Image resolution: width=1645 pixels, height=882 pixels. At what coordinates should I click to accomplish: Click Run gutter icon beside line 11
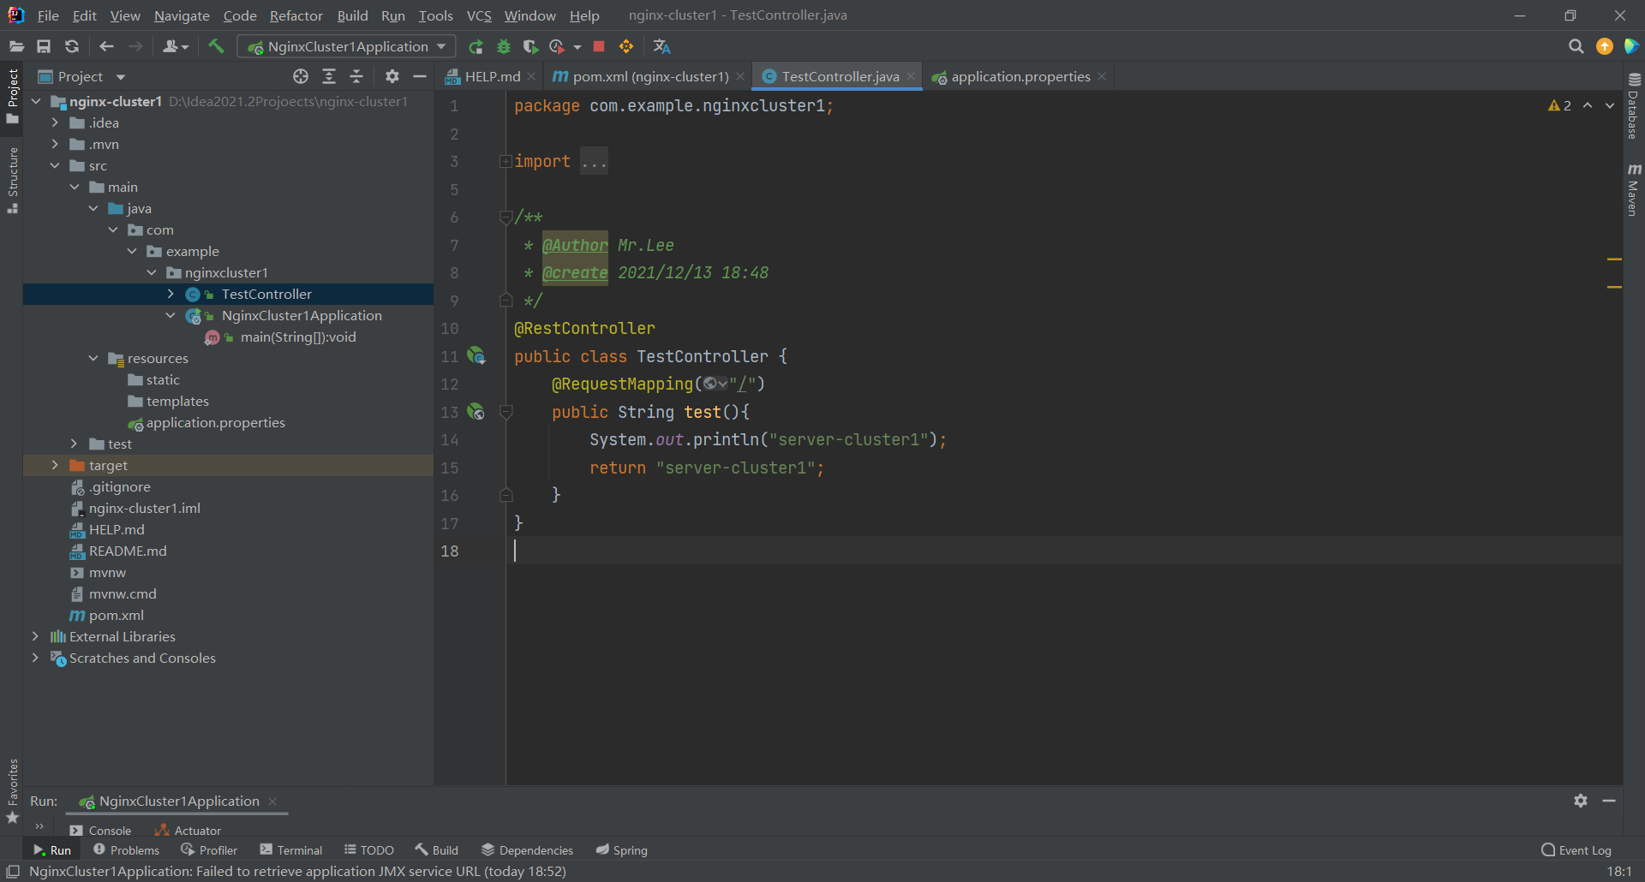(476, 355)
